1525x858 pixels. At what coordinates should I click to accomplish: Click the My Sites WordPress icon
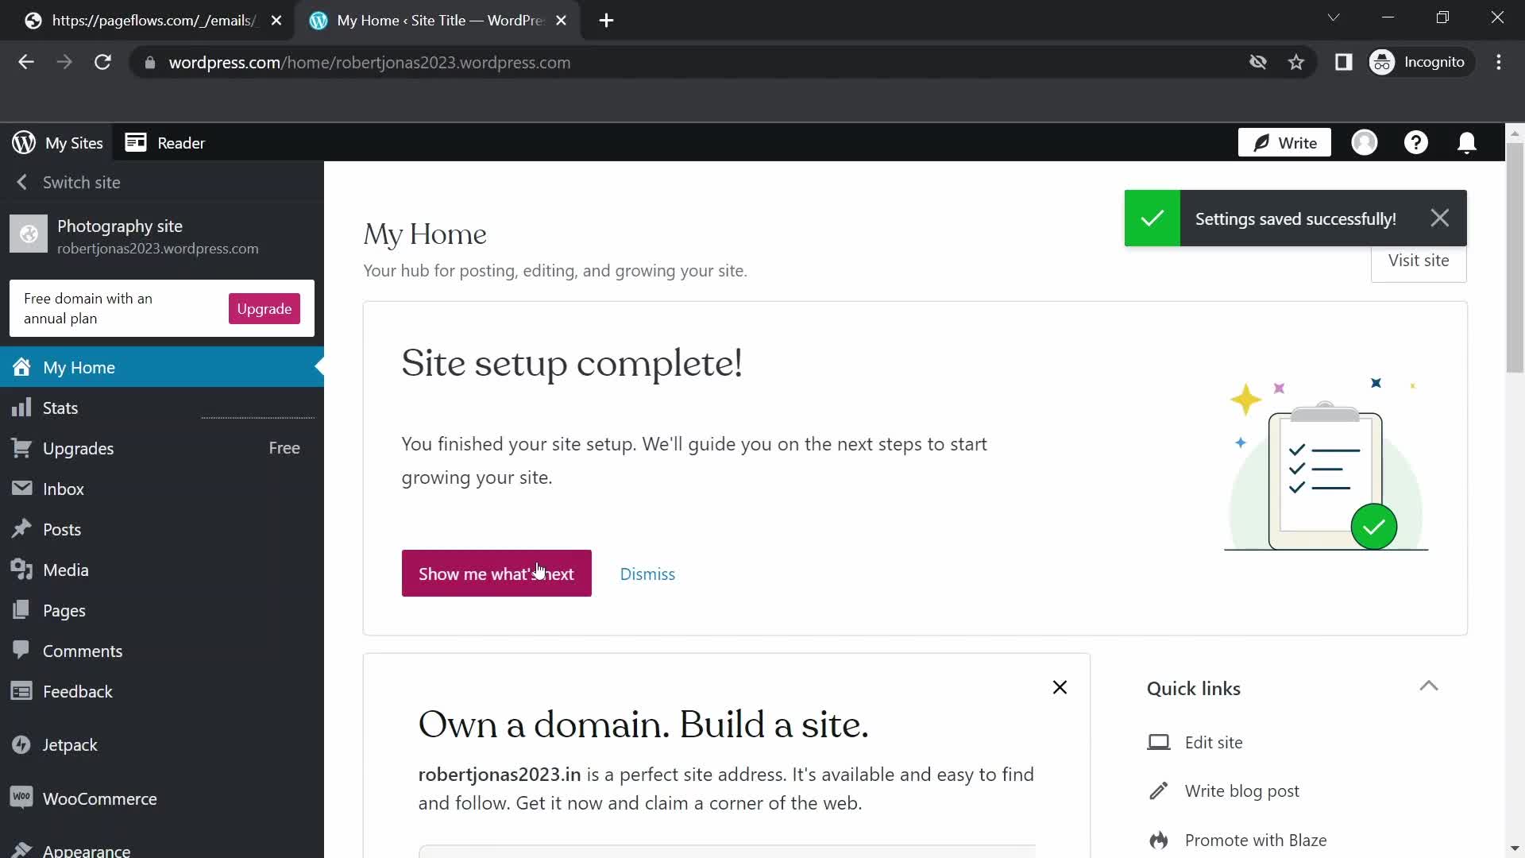(x=23, y=141)
